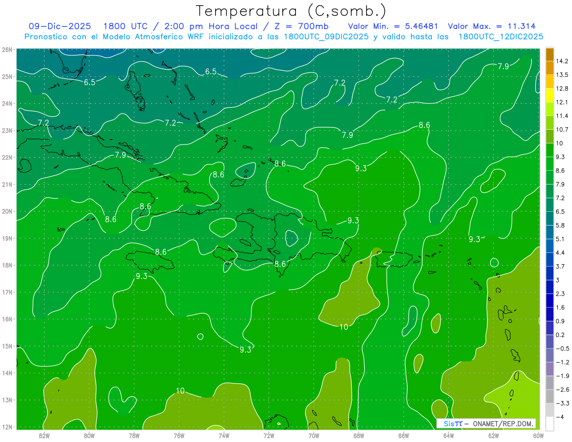Click the amber swatch between 13.5 and 14.2
Image resolution: width=572 pixels, height=442 pixels.
550,68
